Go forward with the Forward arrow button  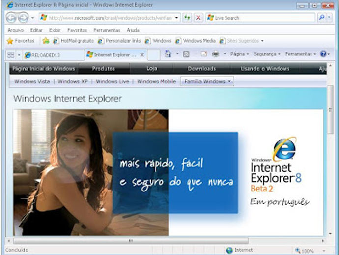pyautogui.click(x=23, y=18)
